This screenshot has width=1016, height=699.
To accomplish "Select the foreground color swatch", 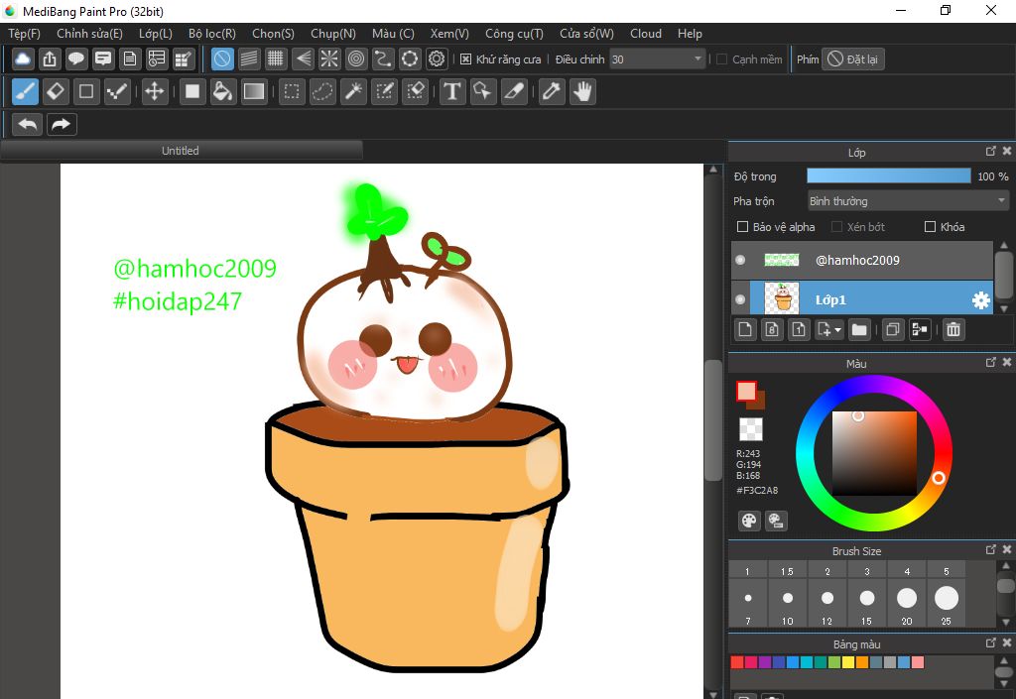I will tap(746, 392).
